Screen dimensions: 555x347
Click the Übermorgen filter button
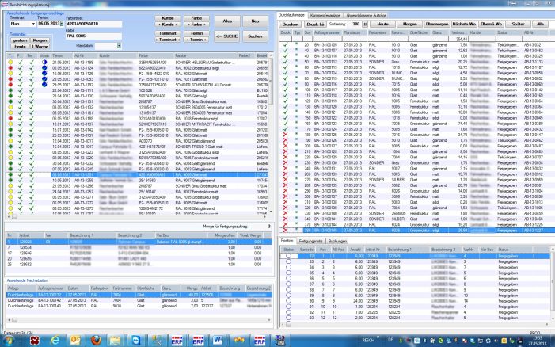coord(437,24)
